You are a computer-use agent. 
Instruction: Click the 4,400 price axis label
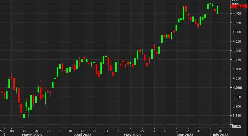tap(237, 14)
